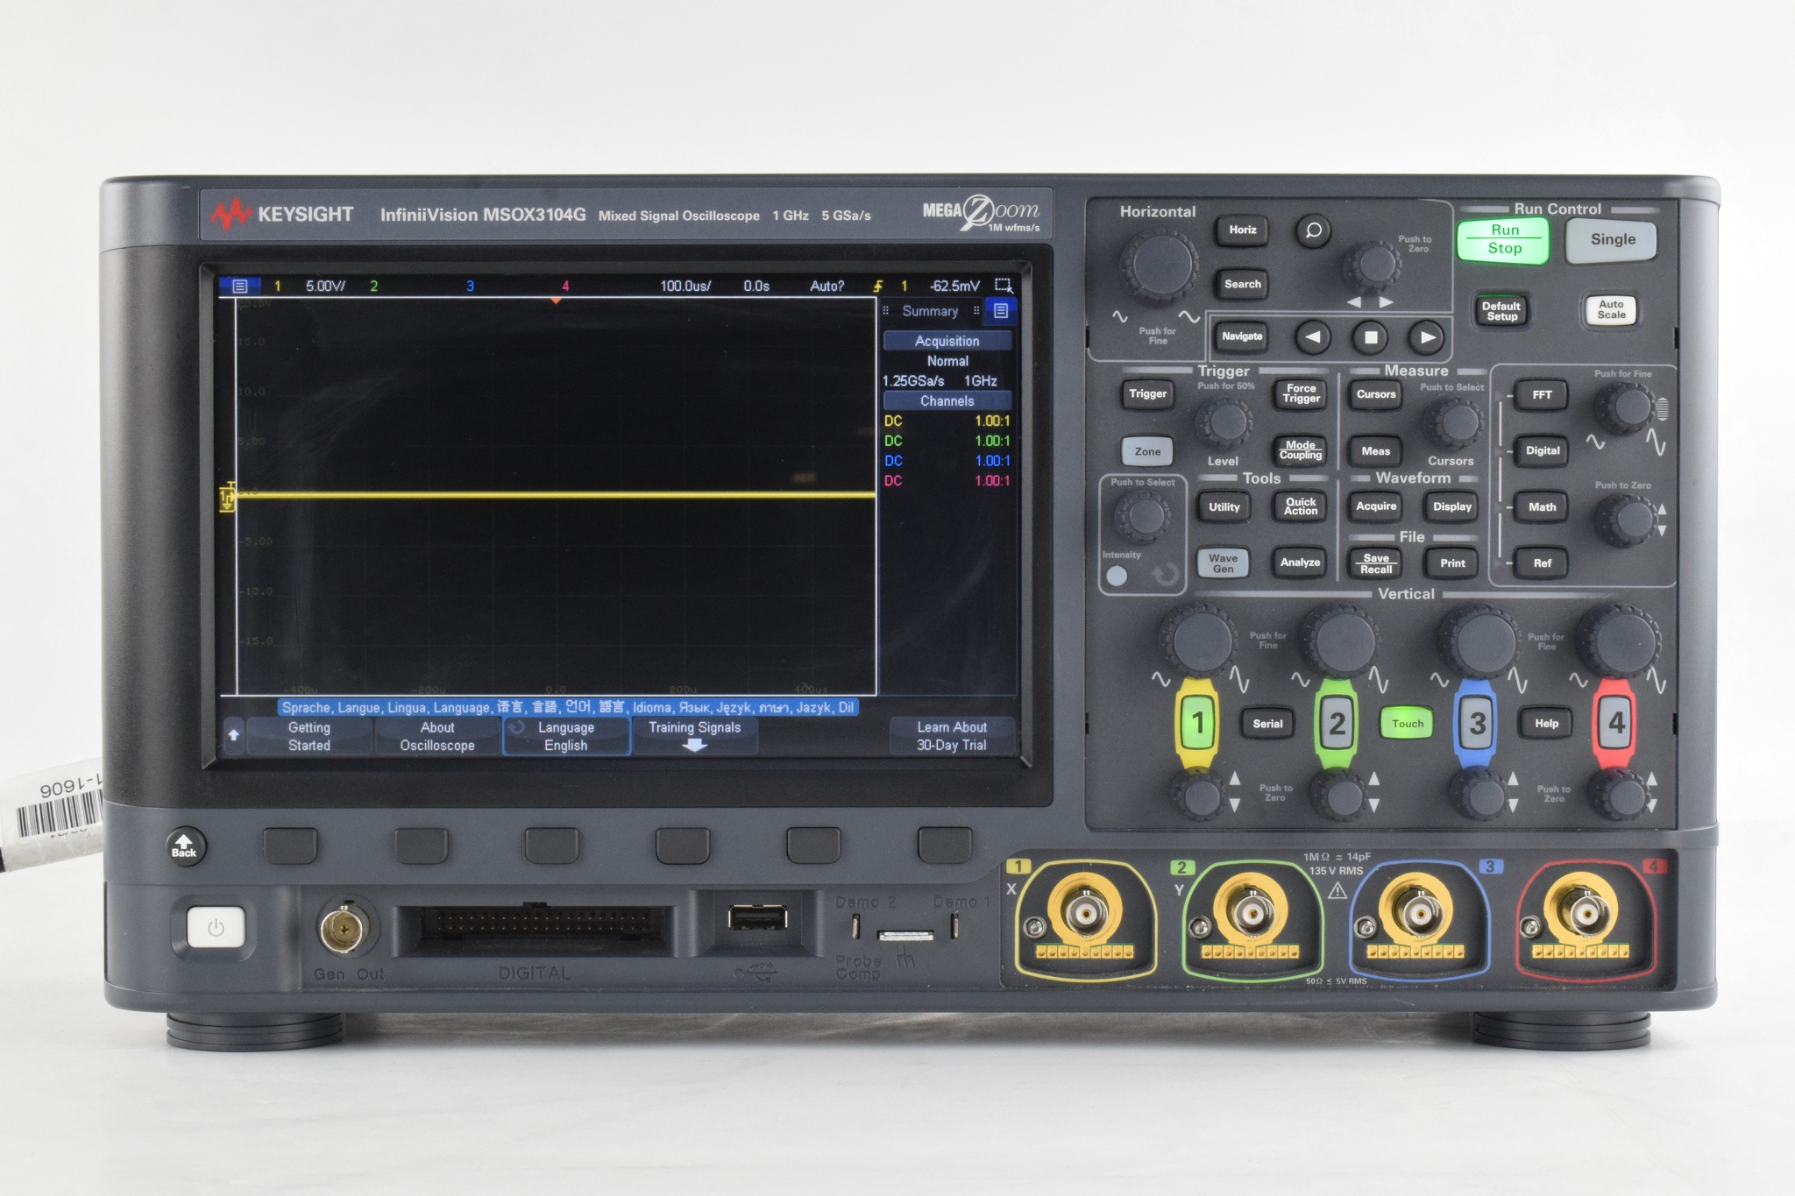Open the Auto? trigger mode field
Screen dimensions: 1795x1196
coord(827,286)
